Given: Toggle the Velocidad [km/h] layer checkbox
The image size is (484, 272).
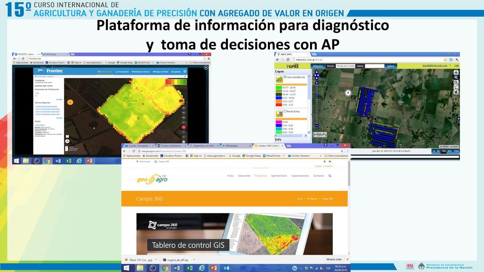Looking at the screenshot, I should (285, 77).
